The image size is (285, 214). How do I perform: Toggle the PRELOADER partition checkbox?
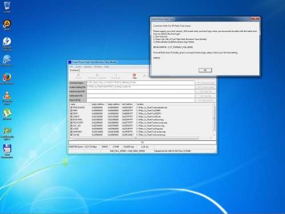[71, 107]
